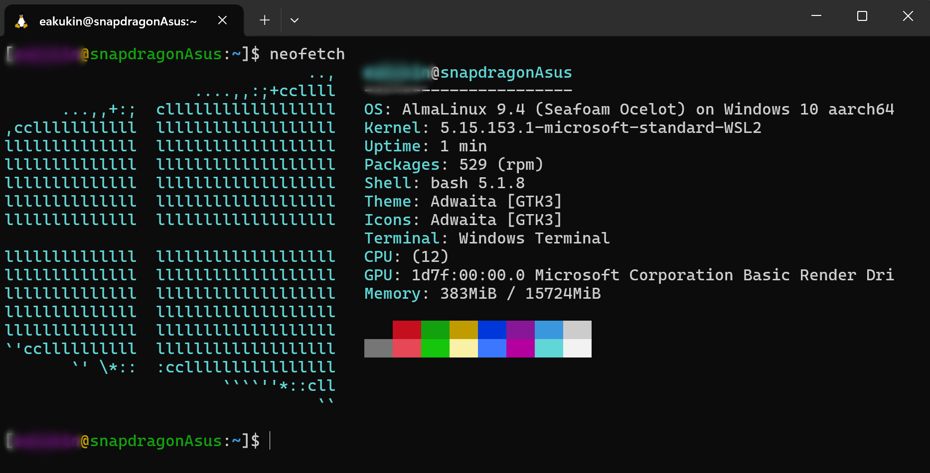The image size is (930, 473).
Task: Click the Kernel 5.15.153.1-microsoft-standard-WSL2 line
Action: [563, 127]
